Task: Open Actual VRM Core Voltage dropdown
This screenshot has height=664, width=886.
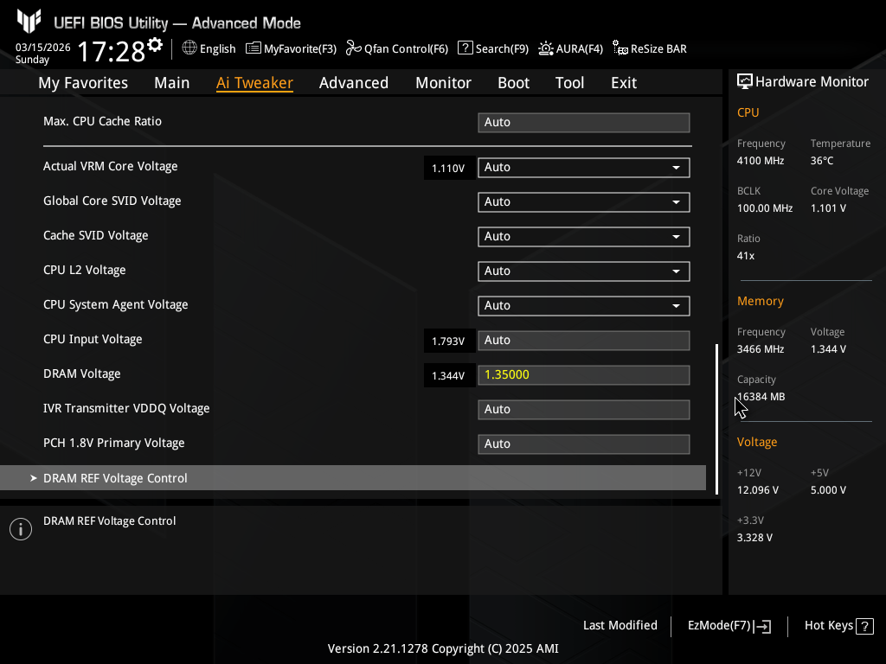Action: coord(584,168)
